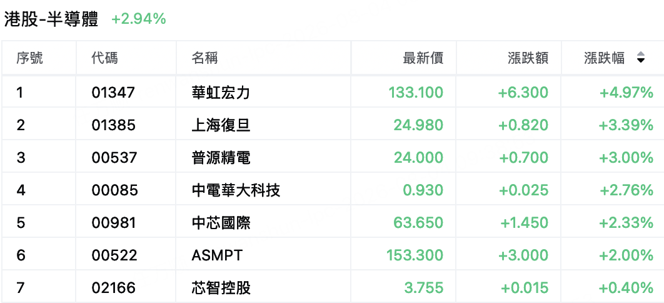Image resolution: width=664 pixels, height=303 pixels.
Task: Click the 最新價 column header
Action: pyautogui.click(x=423, y=58)
